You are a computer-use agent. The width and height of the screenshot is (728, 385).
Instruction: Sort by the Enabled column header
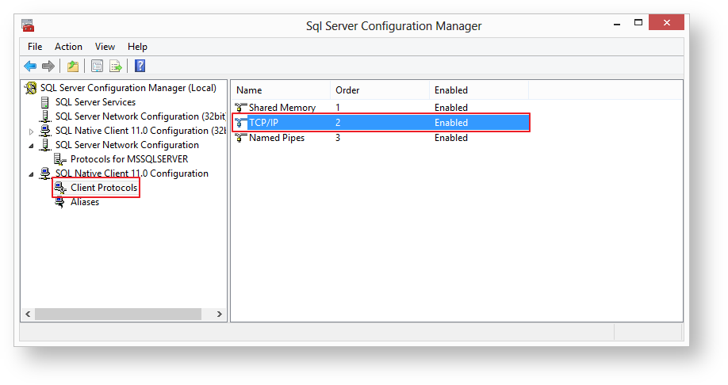pyautogui.click(x=477, y=90)
